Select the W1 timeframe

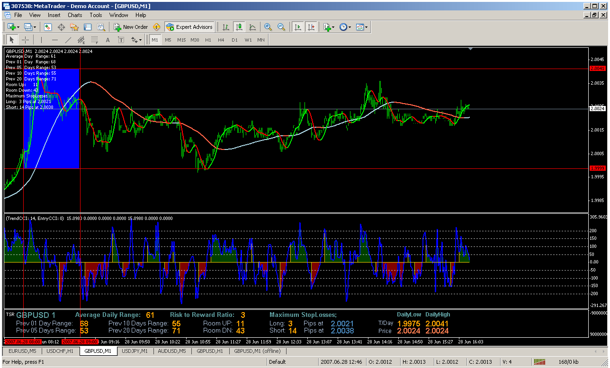pyautogui.click(x=248, y=40)
